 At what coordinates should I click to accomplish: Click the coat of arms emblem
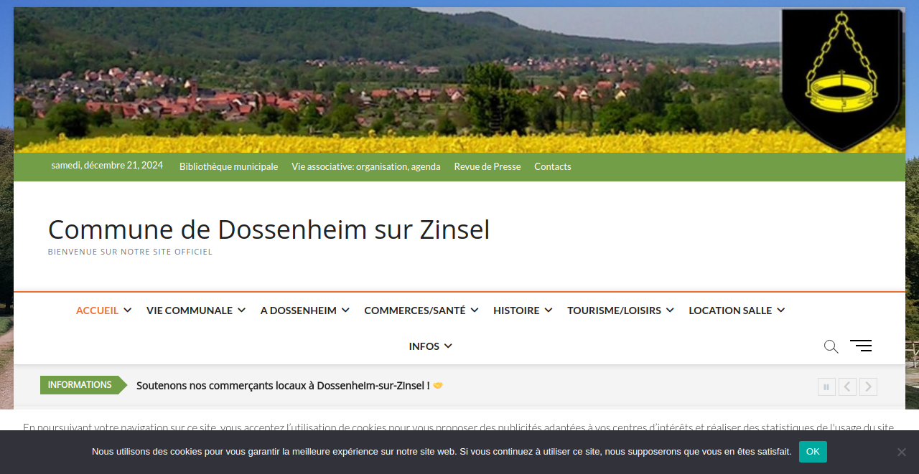[842, 79]
